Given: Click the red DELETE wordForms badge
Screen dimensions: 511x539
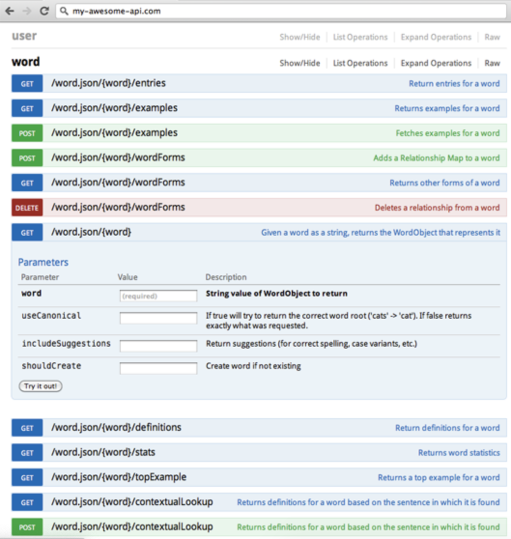Looking at the screenshot, I should coord(27,208).
